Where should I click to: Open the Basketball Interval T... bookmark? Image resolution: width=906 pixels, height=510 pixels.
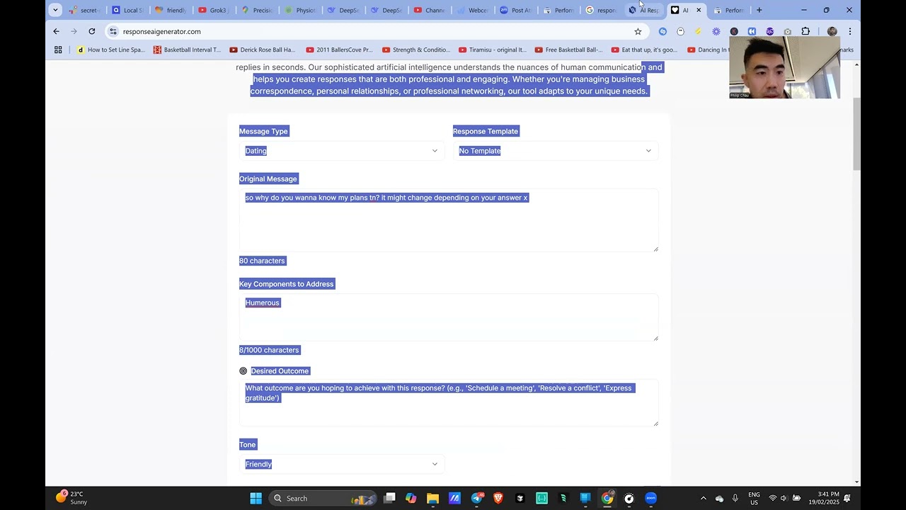(187, 50)
